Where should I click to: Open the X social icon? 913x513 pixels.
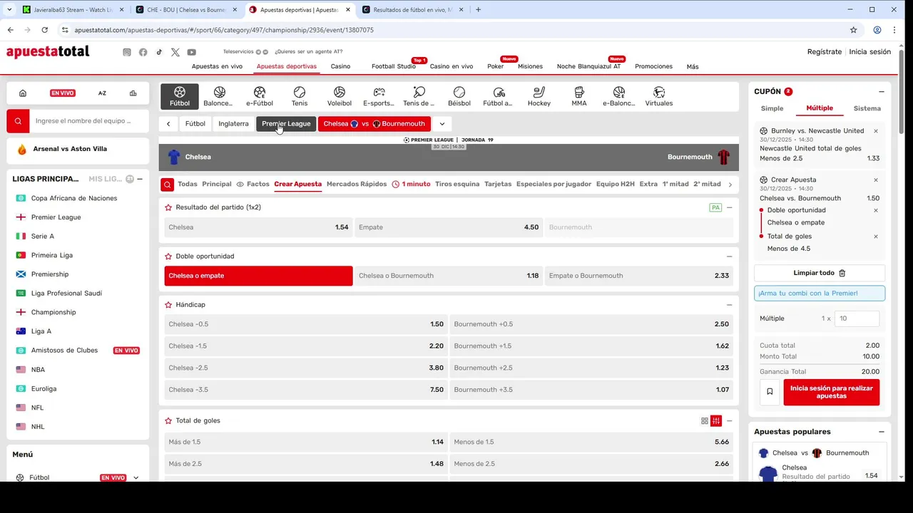(x=175, y=52)
